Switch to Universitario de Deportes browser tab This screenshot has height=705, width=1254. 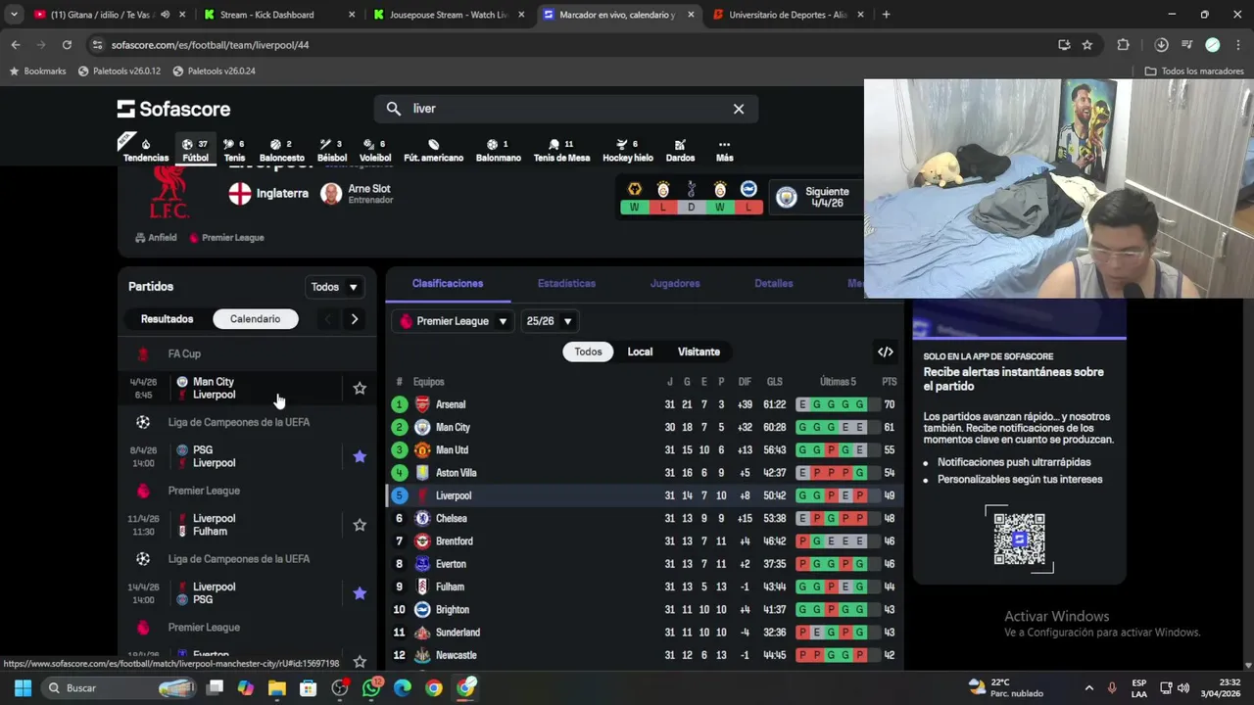pos(789,15)
